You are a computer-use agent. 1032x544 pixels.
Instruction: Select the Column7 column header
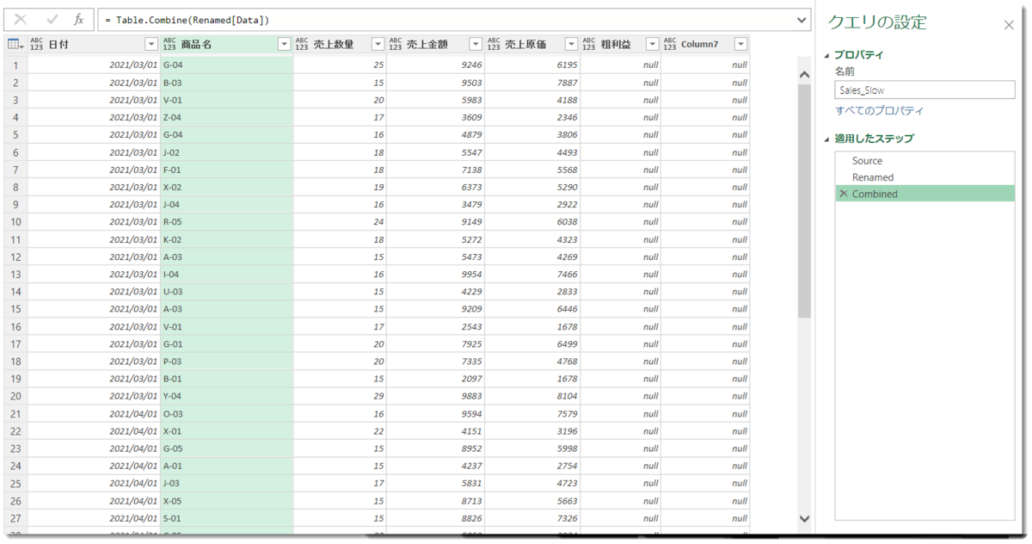tap(704, 44)
